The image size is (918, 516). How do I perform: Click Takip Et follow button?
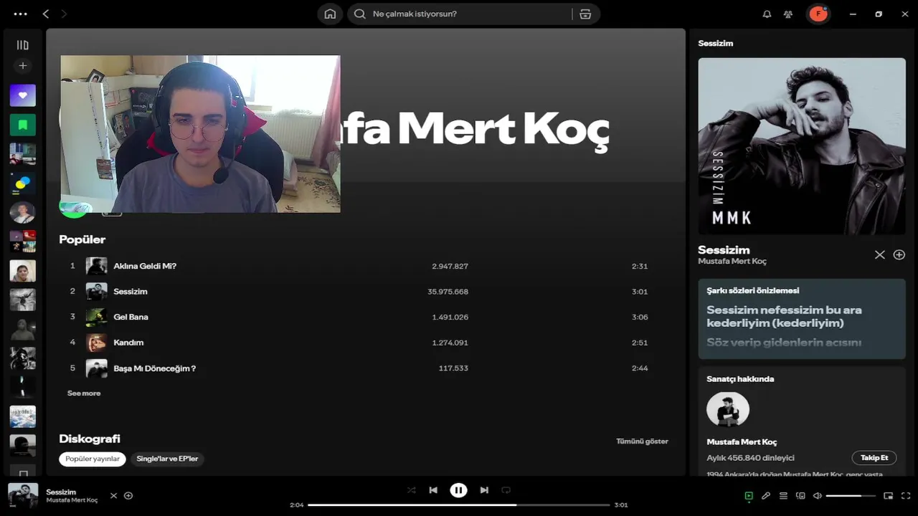[x=874, y=458]
